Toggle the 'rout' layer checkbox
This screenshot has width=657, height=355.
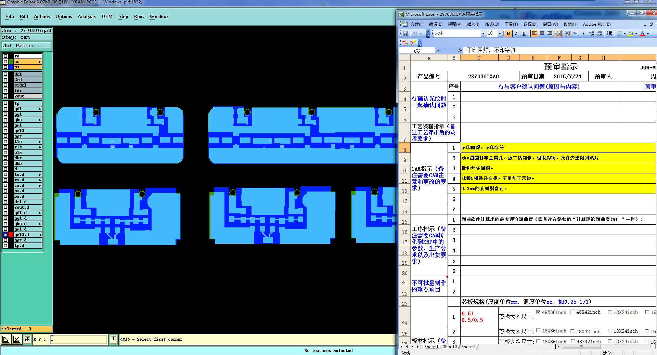(5, 96)
